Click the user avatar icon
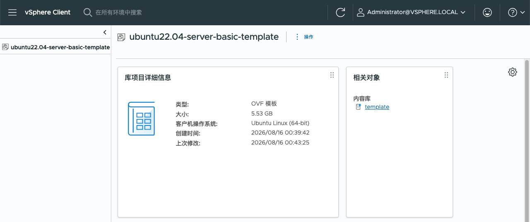Screen dimensions: 530x222 pyautogui.click(x=360, y=12)
